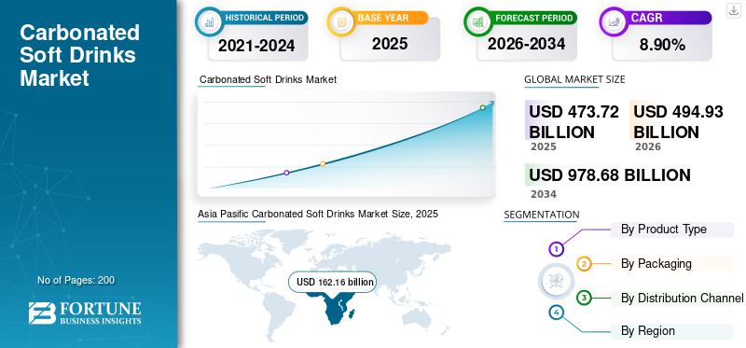Click the purple CAGR growth icon

click(x=613, y=21)
